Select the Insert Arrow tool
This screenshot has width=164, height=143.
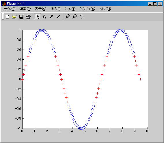(x=51, y=17)
